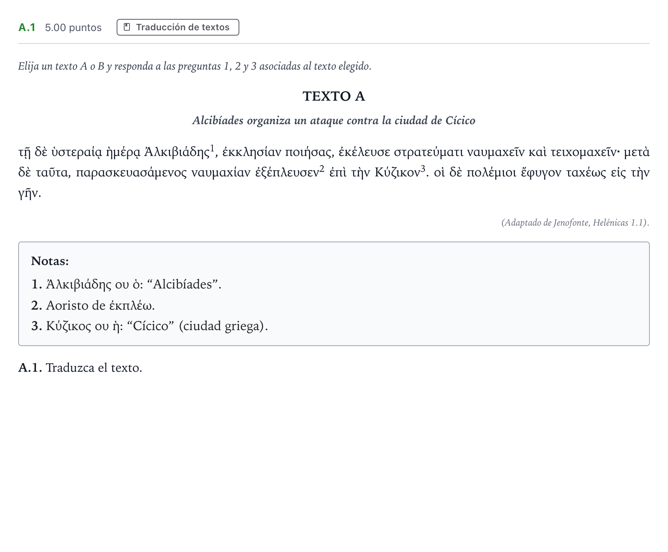The width and height of the screenshot is (668, 552).
Task: Click the Traducción de textos tag button
Action: (x=178, y=27)
